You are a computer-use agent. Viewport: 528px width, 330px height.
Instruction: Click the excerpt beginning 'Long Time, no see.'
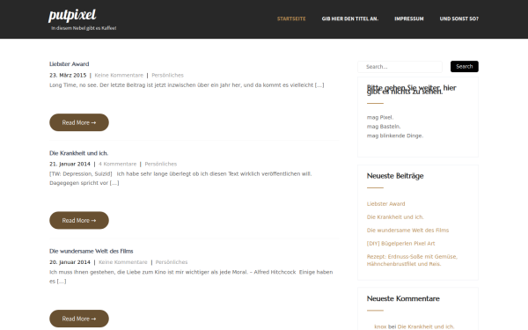tap(187, 85)
